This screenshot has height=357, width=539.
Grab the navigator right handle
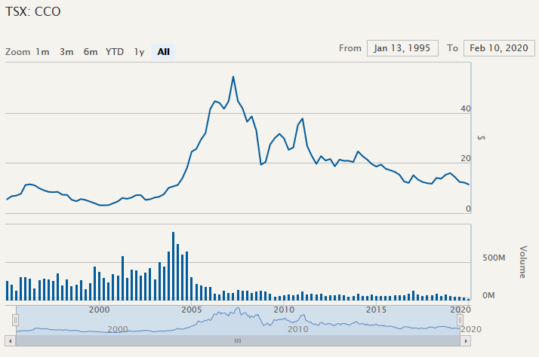460,320
